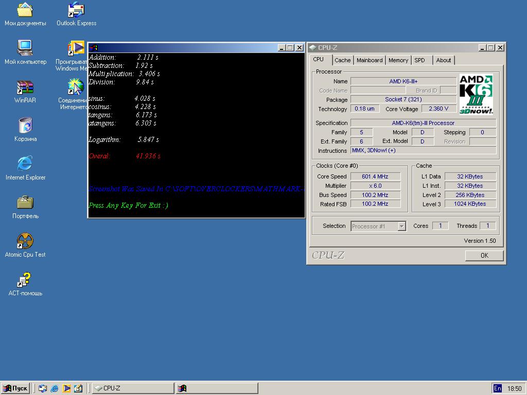This screenshot has height=395, width=527.
Task: Click the AMD-K6(tm)-III Processor specification field
Action: (x=423, y=123)
